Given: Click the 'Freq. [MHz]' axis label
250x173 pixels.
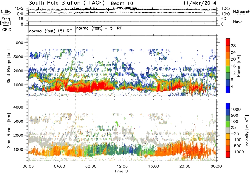Looking at the screenshot, I should coord(6,21).
